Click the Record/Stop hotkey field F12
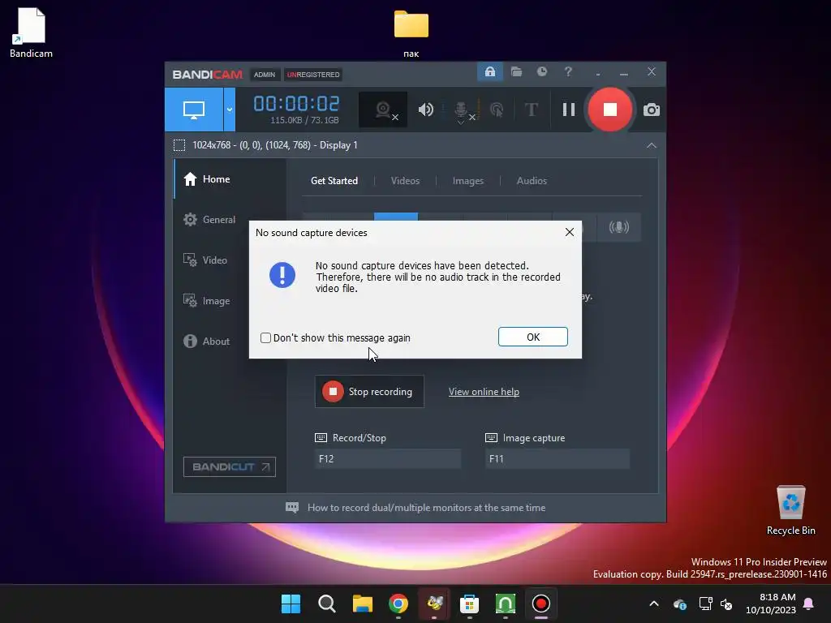 pos(387,459)
